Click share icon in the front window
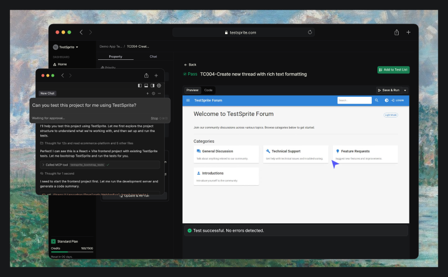The width and height of the screenshot is (448, 277). 146,76
